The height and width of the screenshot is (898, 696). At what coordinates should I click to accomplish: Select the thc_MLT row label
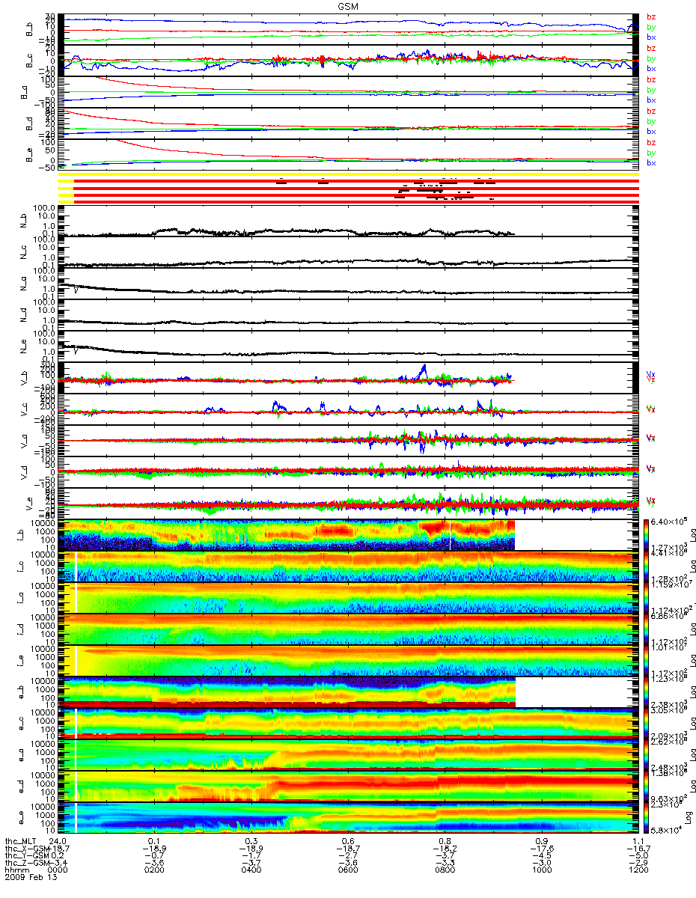(x=19, y=840)
